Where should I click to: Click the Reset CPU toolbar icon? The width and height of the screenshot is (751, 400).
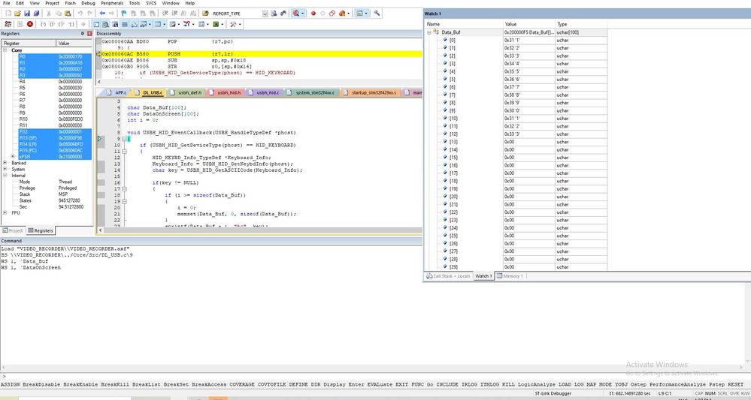(8, 24)
